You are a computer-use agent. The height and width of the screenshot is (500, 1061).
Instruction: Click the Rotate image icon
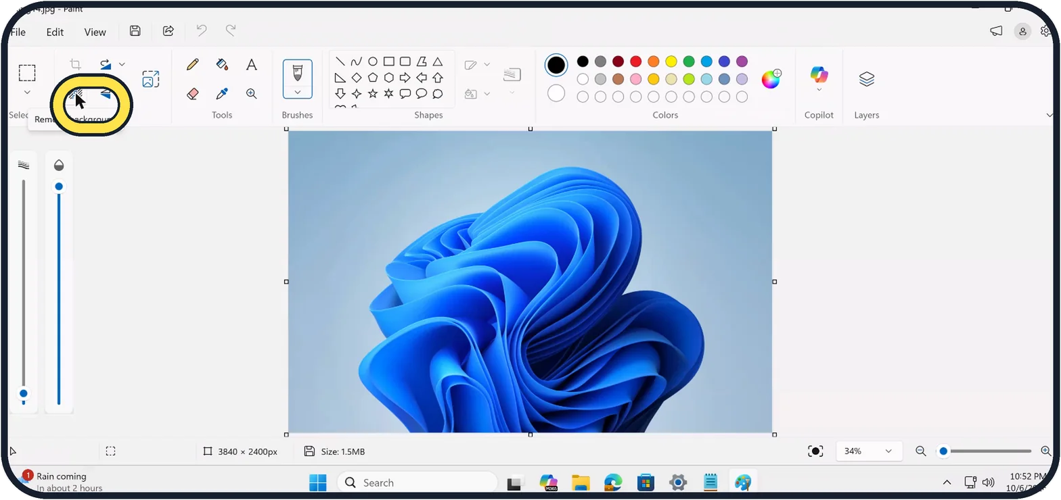click(x=106, y=64)
